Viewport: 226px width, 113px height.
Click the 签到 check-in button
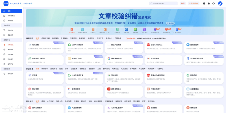click(183, 3)
